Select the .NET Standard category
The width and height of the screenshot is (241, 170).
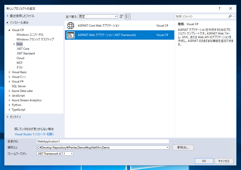(x=26, y=53)
